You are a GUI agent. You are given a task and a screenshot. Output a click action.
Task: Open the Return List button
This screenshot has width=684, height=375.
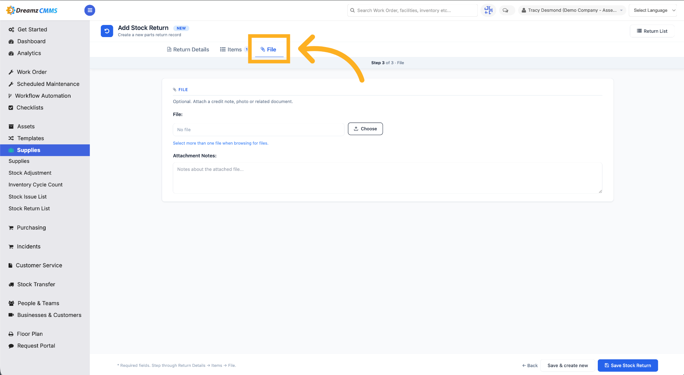click(x=652, y=31)
